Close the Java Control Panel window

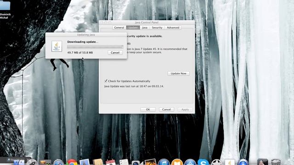coord(102,22)
